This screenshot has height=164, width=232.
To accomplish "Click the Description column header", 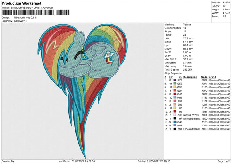I will pyautogui.click(x=190, y=77).
